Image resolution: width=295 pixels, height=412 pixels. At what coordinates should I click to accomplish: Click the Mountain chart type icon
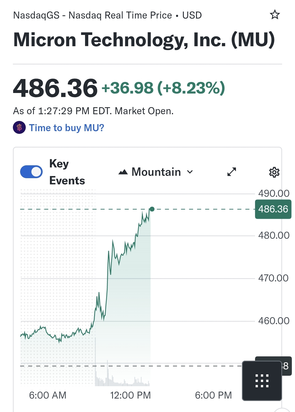coord(123,172)
